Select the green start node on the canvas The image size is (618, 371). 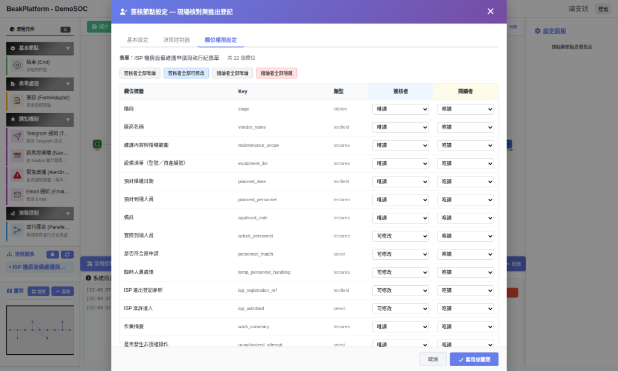click(97, 144)
